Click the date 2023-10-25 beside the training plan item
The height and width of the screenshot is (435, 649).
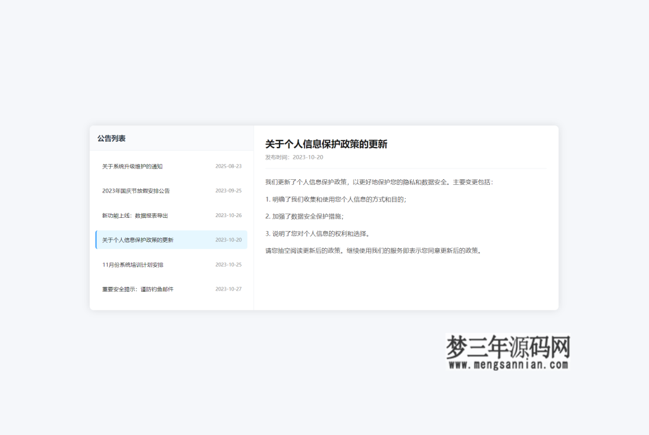tap(228, 265)
